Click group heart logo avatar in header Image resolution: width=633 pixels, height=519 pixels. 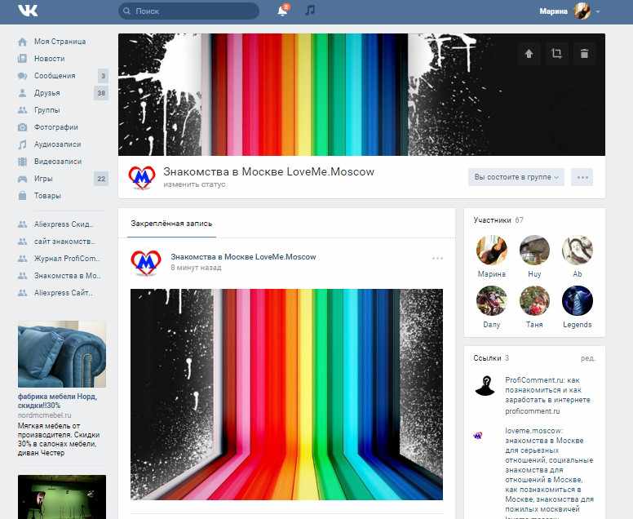pyautogui.click(x=142, y=177)
